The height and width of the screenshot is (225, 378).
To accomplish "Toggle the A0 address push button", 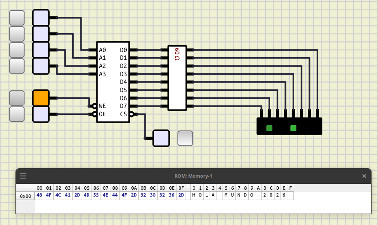I will coord(17,18).
